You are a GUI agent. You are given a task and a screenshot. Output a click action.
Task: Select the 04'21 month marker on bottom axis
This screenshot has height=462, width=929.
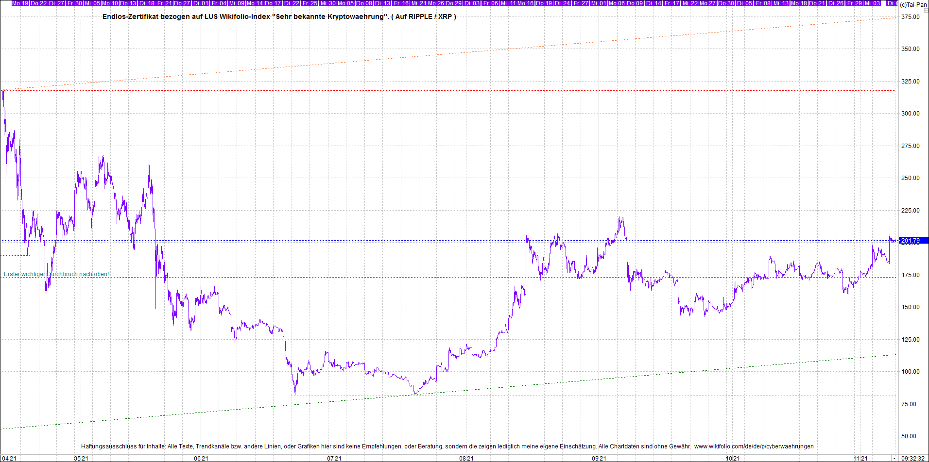[x=9, y=458]
